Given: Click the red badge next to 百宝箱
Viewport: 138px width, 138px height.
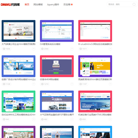Looking at the screenshot, I should coord(72,5).
